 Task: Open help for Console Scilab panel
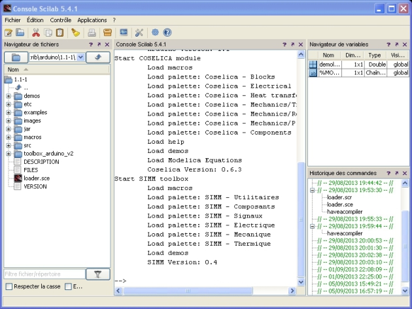[x=284, y=44]
